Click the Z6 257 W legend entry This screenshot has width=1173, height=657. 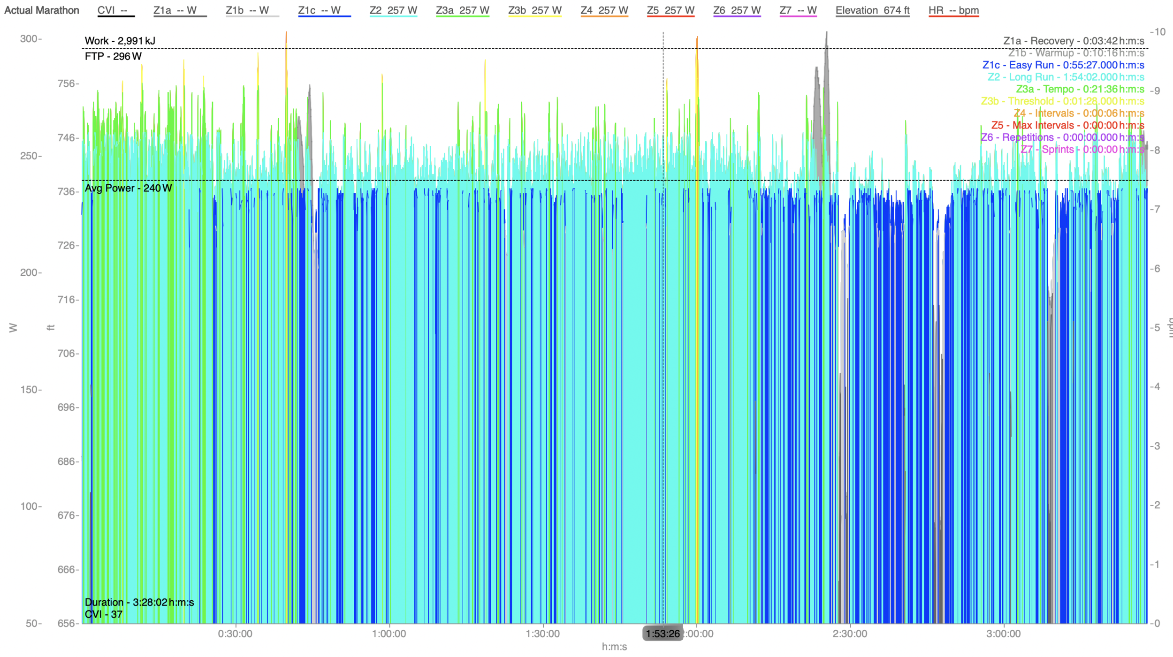point(737,10)
